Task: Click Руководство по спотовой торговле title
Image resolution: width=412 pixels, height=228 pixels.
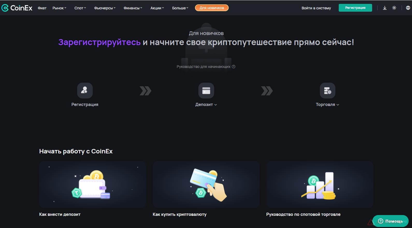Action: [x=303, y=214]
